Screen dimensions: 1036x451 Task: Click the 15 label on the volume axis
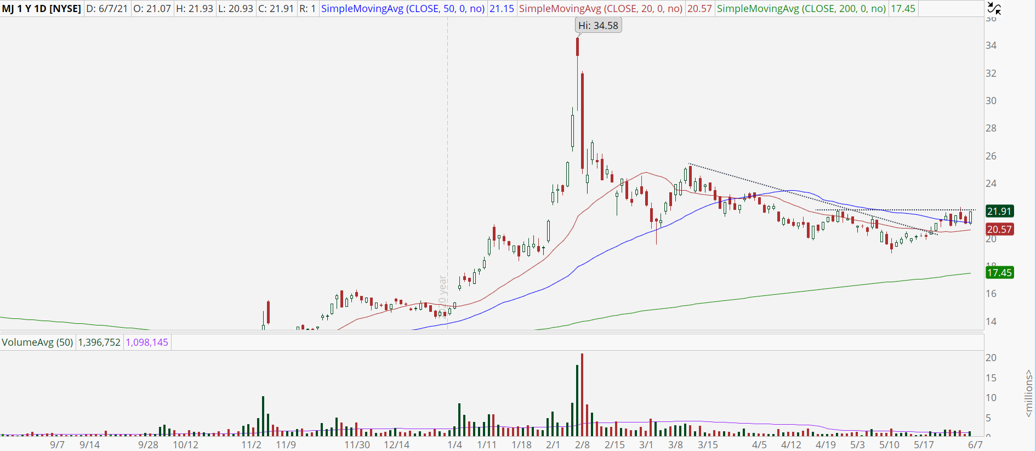pyautogui.click(x=991, y=378)
